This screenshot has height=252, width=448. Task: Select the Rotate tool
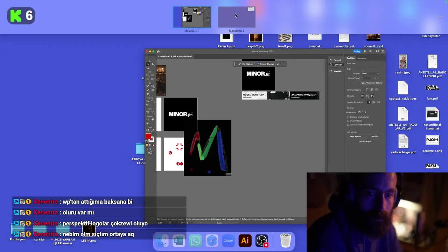[x=153, y=101]
